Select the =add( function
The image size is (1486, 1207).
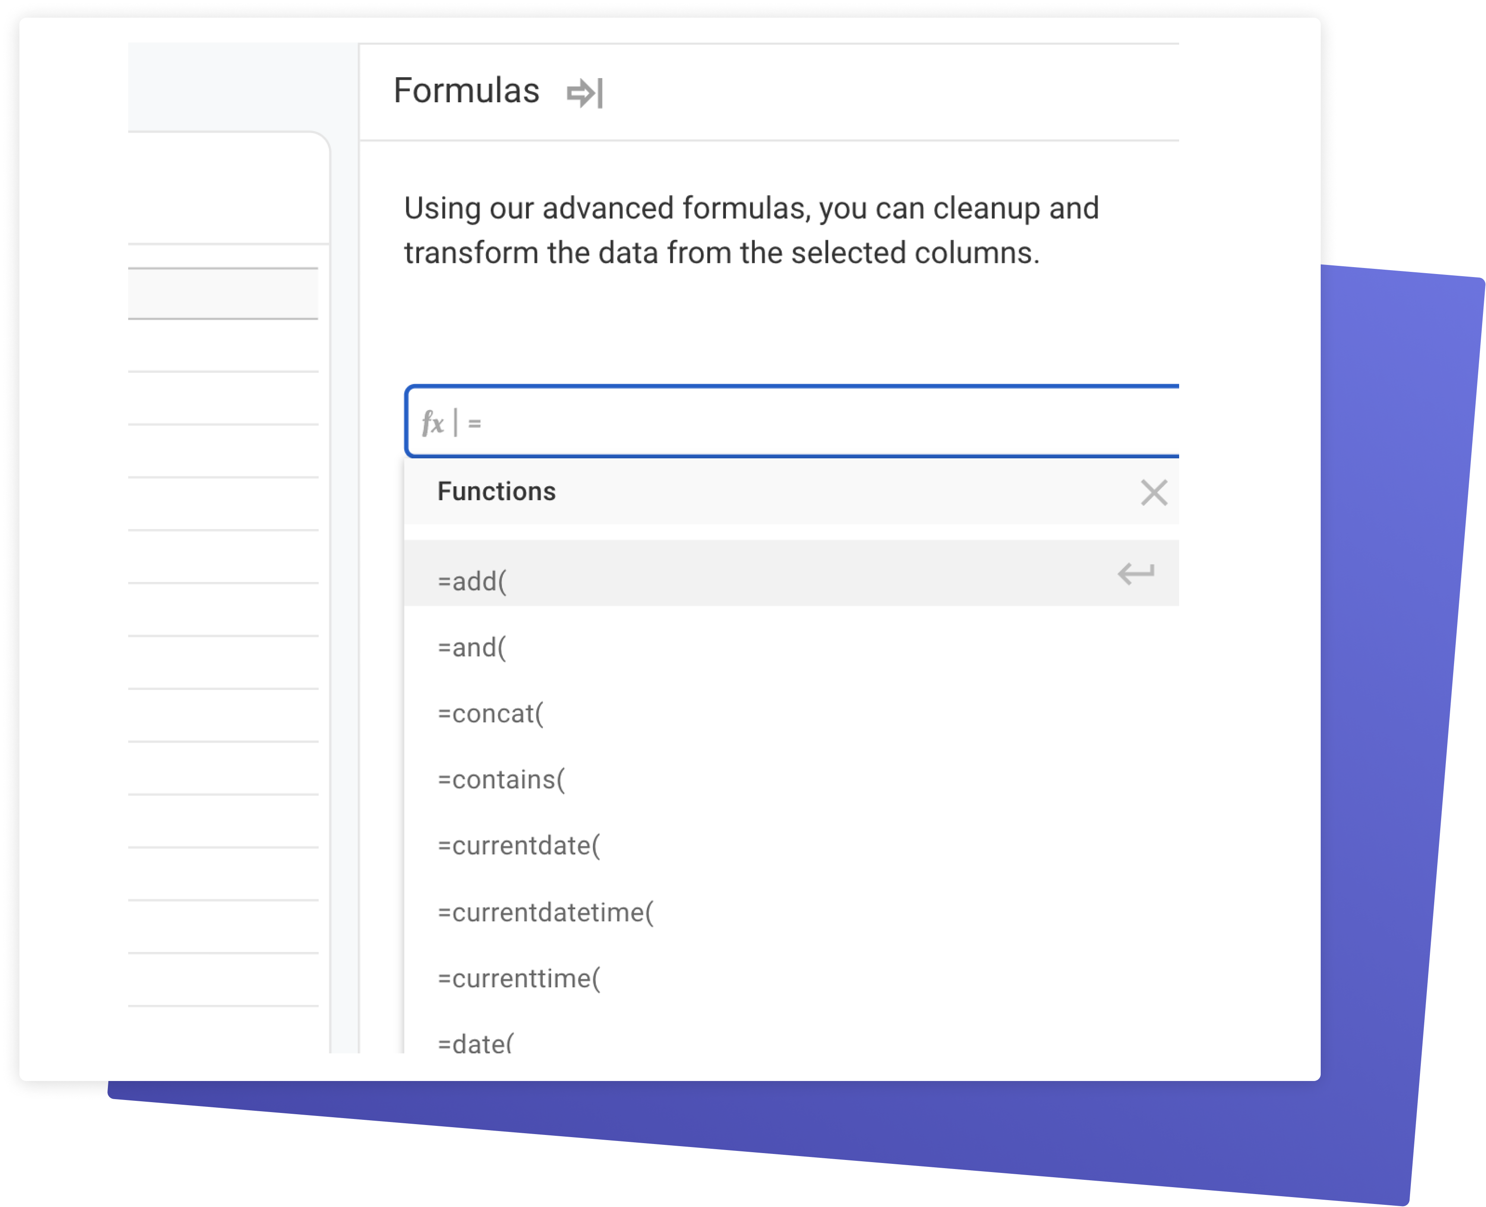click(791, 574)
